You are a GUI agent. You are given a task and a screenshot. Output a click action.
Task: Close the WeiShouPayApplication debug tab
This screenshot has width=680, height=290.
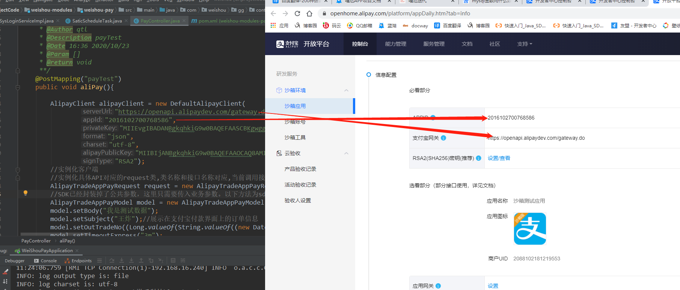coord(77,251)
